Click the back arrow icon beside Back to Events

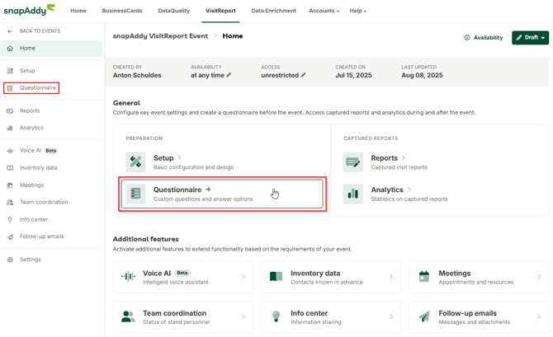click(10, 31)
